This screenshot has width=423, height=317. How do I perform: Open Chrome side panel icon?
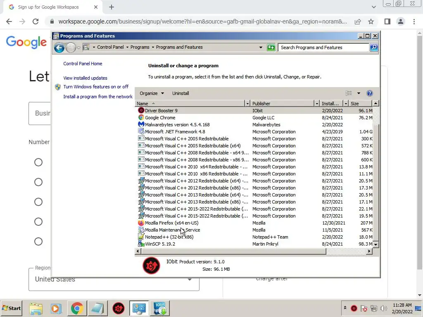pyautogui.click(x=387, y=21)
